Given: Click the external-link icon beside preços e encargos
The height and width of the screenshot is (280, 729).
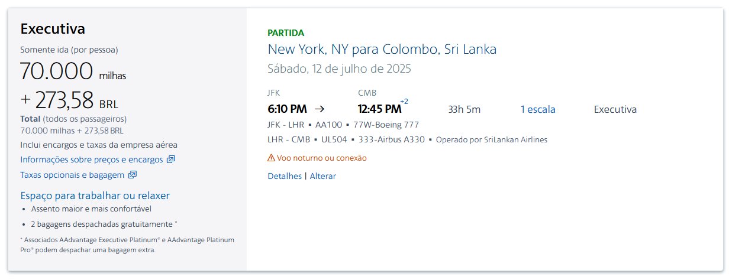Looking at the screenshot, I should (x=171, y=159).
